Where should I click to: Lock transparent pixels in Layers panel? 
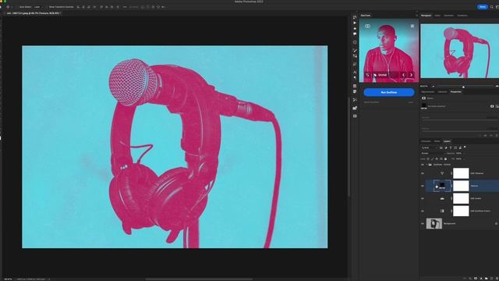click(x=428, y=158)
